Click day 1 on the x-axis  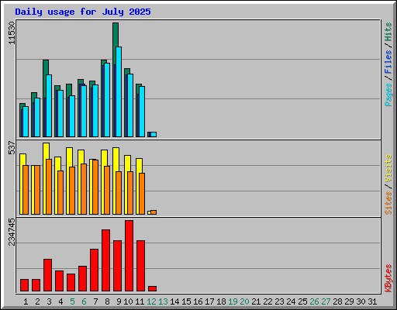[x=26, y=301]
